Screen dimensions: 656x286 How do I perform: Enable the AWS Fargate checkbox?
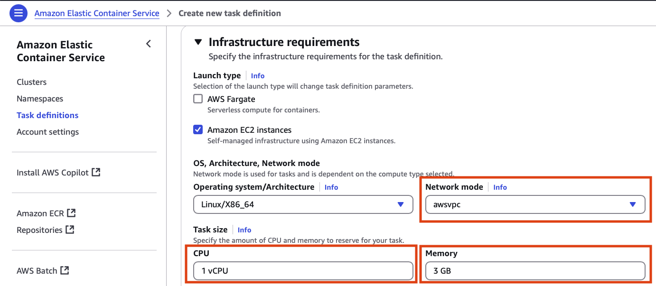click(198, 99)
